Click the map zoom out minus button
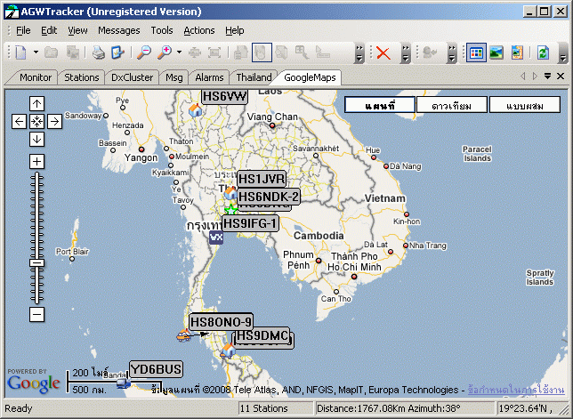The height and width of the screenshot is (419, 573). pyautogui.click(x=36, y=315)
